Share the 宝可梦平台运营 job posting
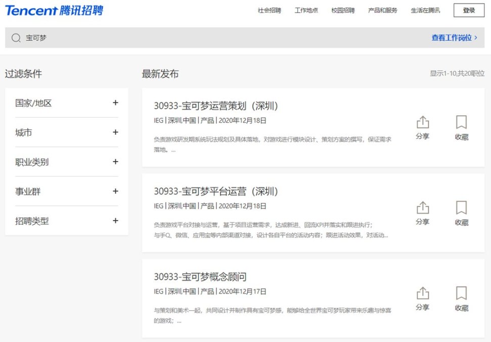491x342 pixels. [422, 213]
